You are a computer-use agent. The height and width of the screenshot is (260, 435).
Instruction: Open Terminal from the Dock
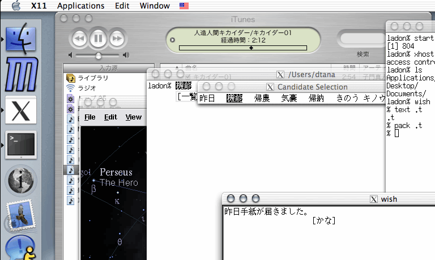tap(20, 145)
